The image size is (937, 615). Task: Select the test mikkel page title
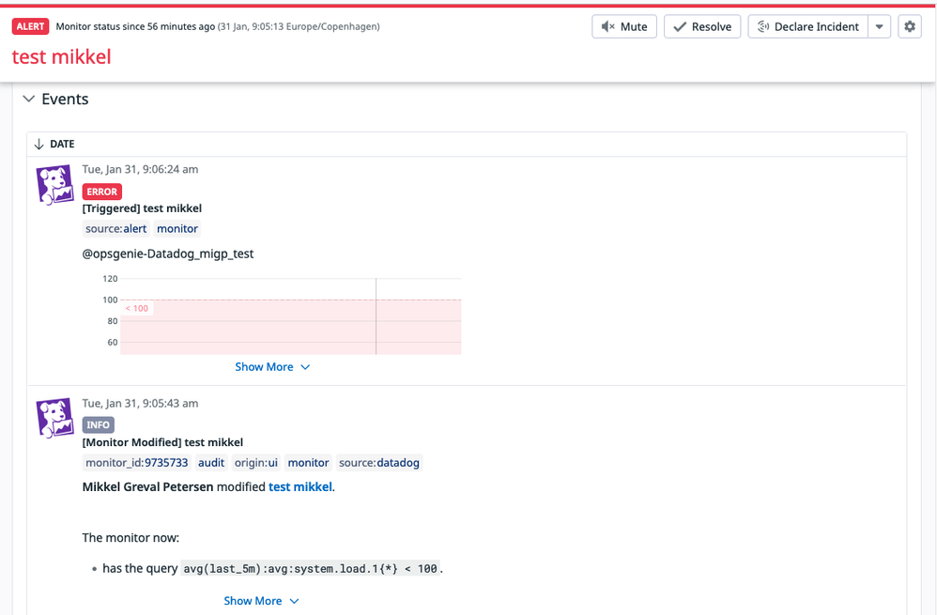point(60,56)
